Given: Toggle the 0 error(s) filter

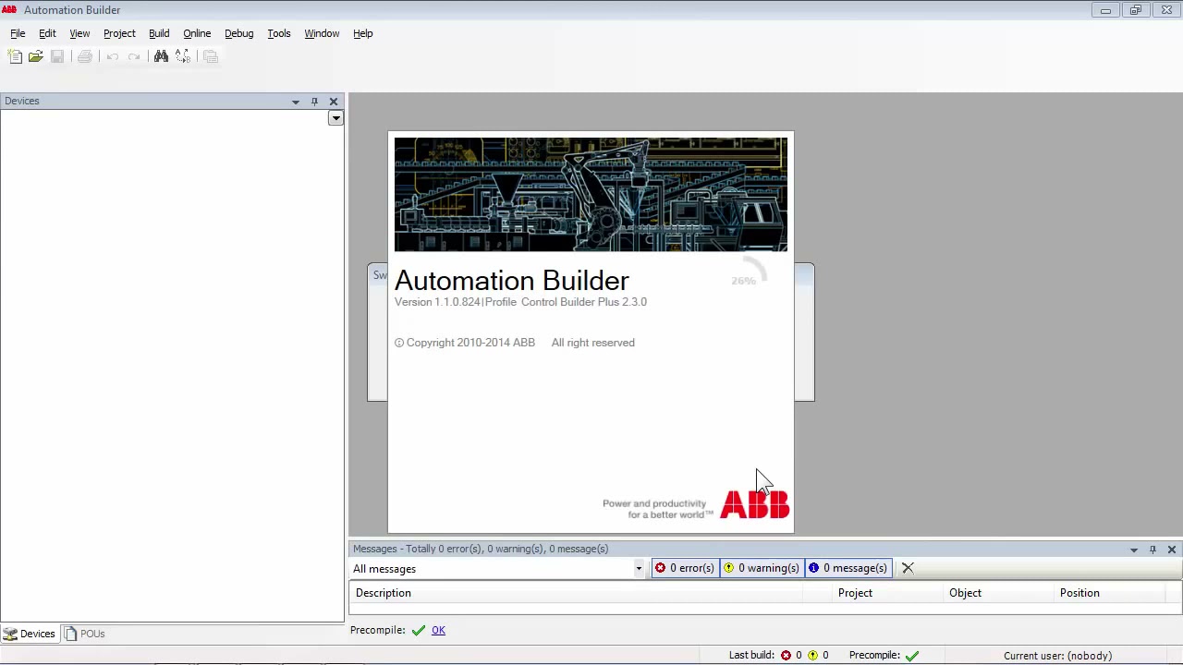Looking at the screenshot, I should tap(684, 568).
